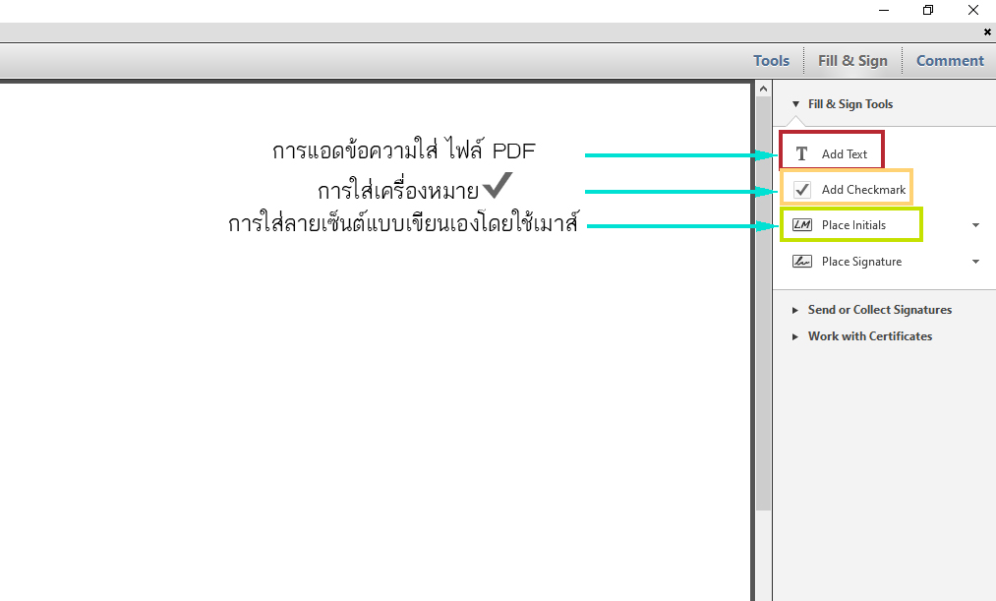The image size is (996, 601).
Task: Open the Place Signature dropdown arrow
Action: point(975,262)
